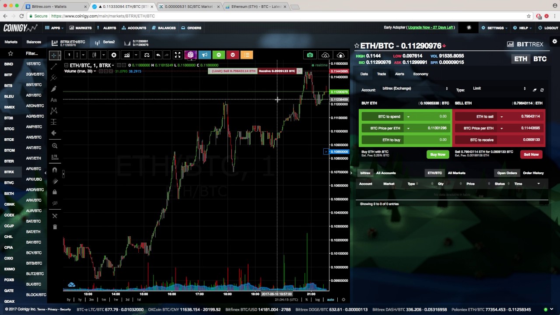The width and height of the screenshot is (560, 315).
Task: Click the refresh icon in the trade panel
Action: pyautogui.click(x=542, y=90)
